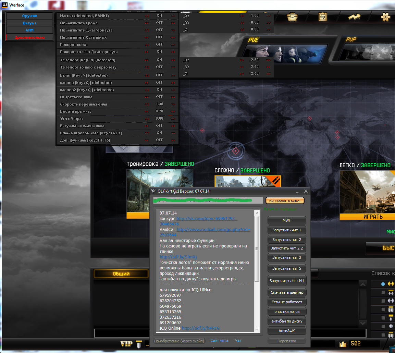Open the 'Визуал' cheat menu tab
Viewport: 395px width, 353px height.
click(29, 23)
